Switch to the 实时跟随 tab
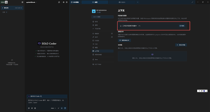This screenshot has width=210, height=112. (75, 2)
